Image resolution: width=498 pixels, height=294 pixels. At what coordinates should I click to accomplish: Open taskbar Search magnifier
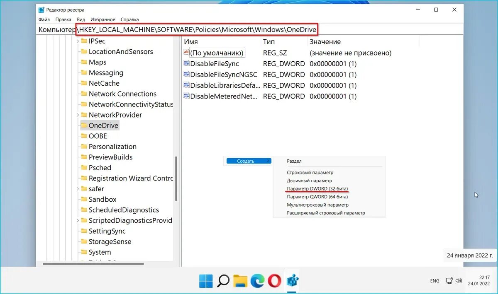(223, 281)
